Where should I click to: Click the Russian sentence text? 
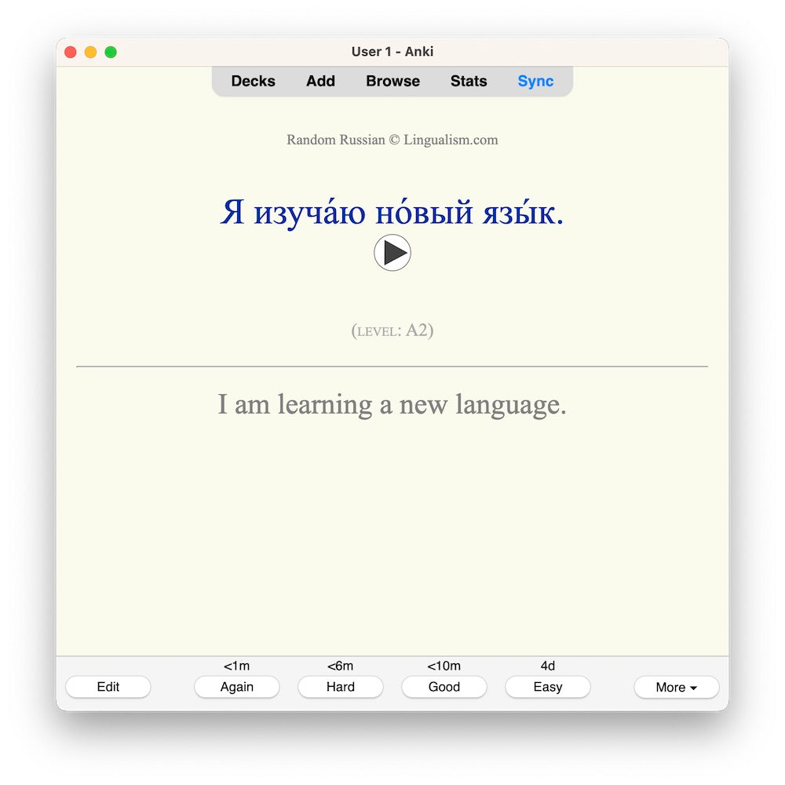tap(392, 213)
